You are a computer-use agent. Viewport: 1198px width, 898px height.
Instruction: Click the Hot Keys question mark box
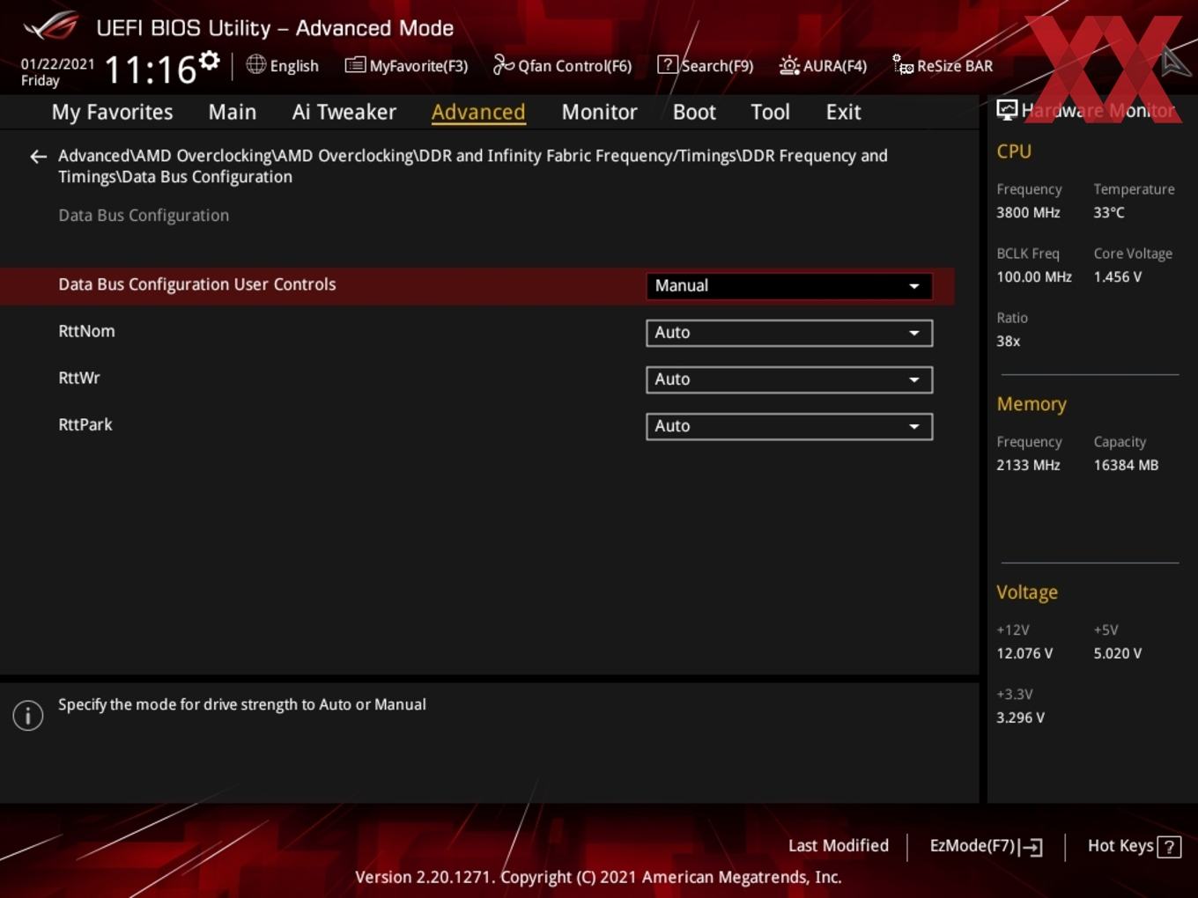1169,847
